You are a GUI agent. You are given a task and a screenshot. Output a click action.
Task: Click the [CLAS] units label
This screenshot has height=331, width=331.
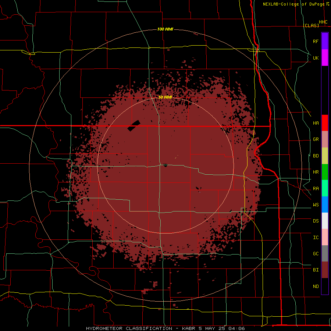click(x=311, y=25)
